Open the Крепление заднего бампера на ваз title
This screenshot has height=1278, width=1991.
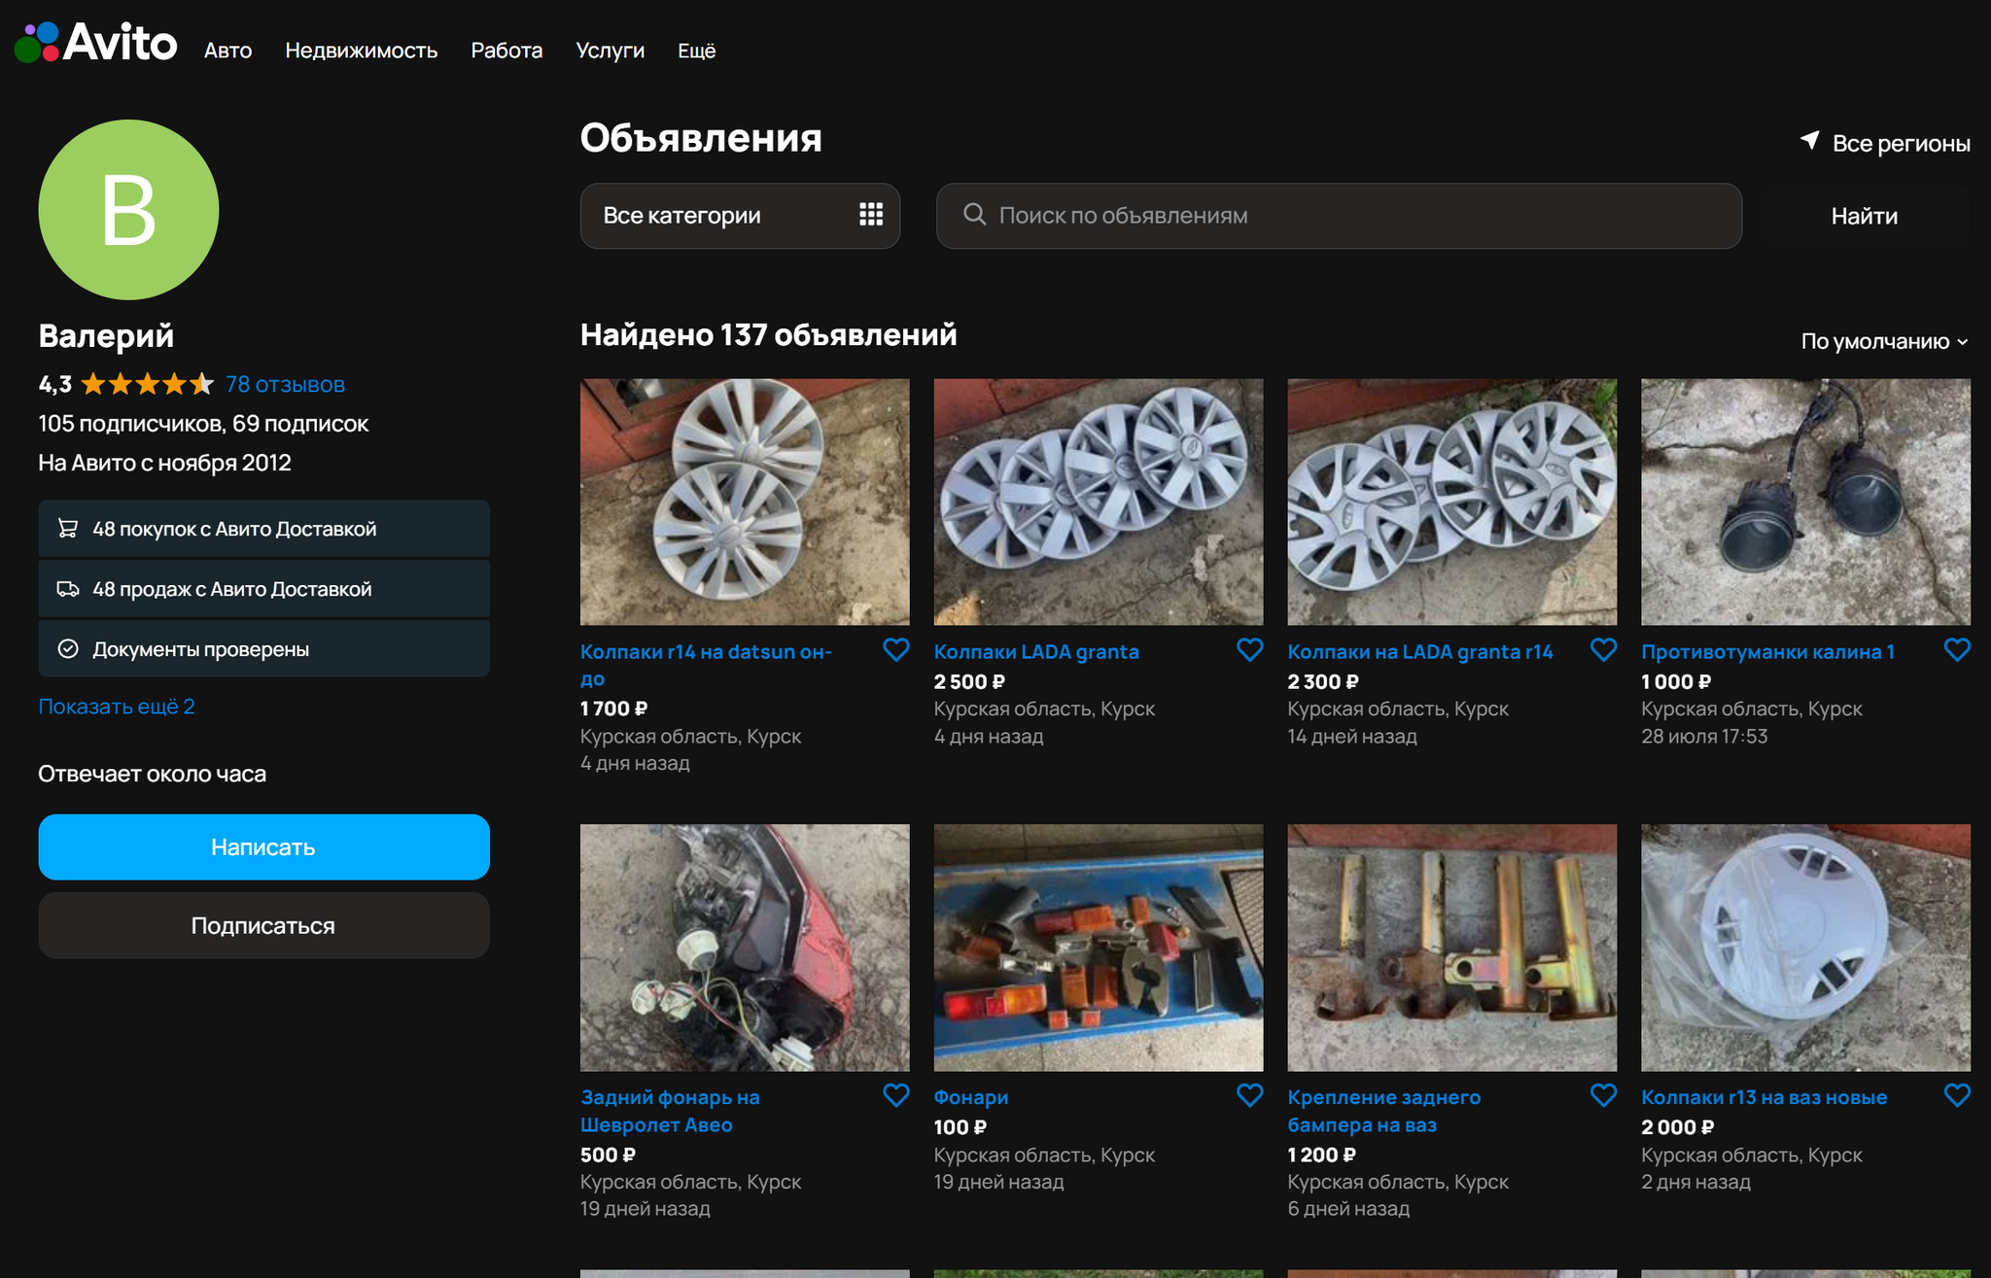coord(1384,1111)
